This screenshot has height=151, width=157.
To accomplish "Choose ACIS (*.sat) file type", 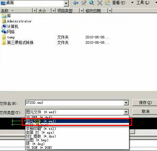I will [x=77, y=125].
